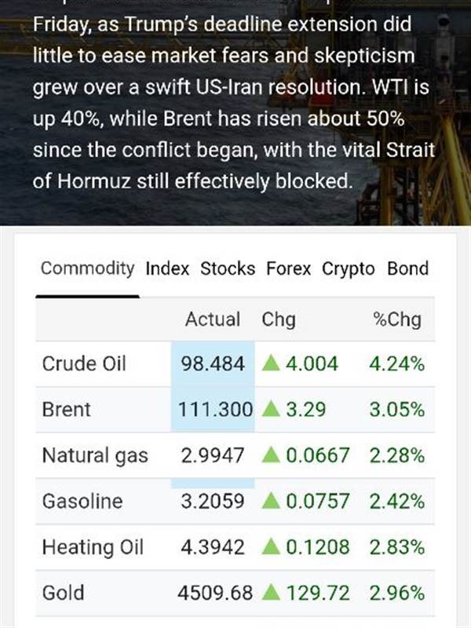471x628 pixels.
Task: Open the Crude Oil commodity link
Action: (84, 364)
